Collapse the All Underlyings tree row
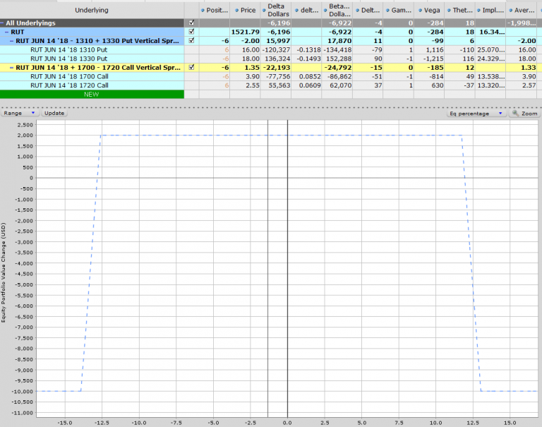The width and height of the screenshot is (542, 427). coord(3,23)
